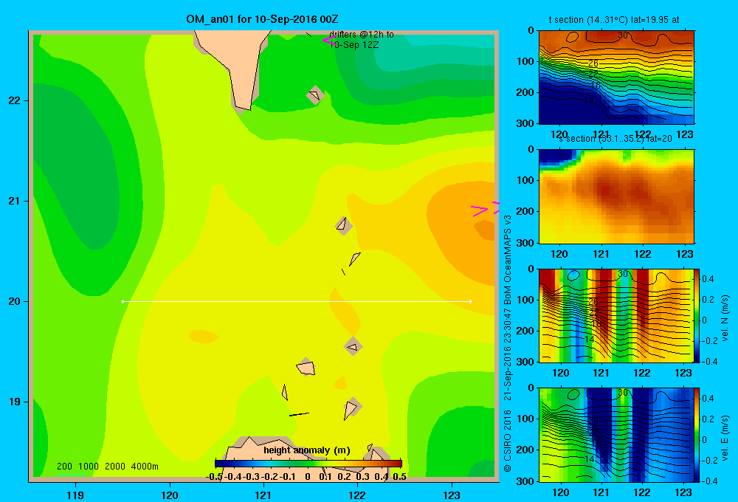This screenshot has width=738, height=502.
Task: Click the CSIRO BoM OceanMAPS v3 copyright text
Action: tap(508, 344)
